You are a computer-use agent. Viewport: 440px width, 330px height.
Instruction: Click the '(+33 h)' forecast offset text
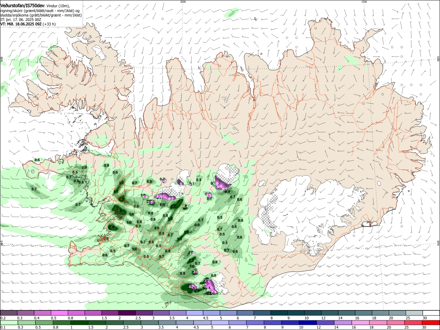[49, 24]
